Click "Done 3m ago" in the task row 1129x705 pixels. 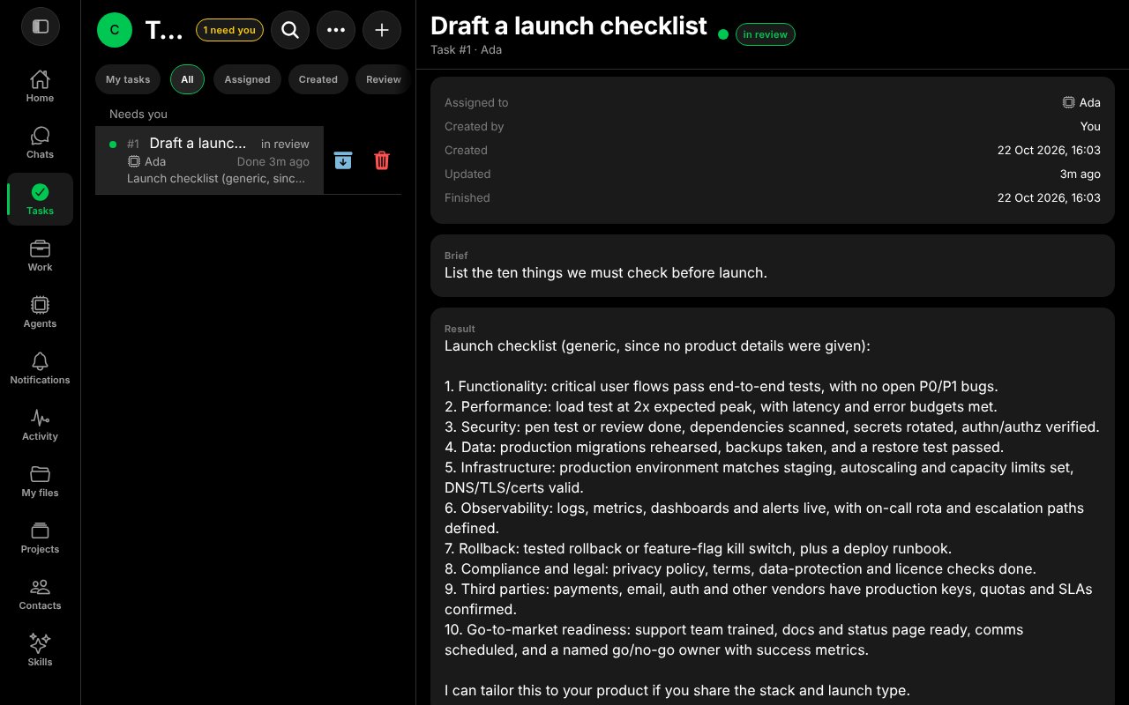pos(273,161)
